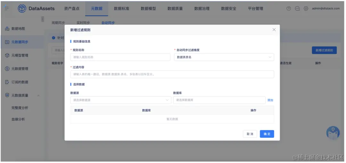Click the DataAssets brand name text
This screenshot has width=346, height=163.
coord(41,9)
